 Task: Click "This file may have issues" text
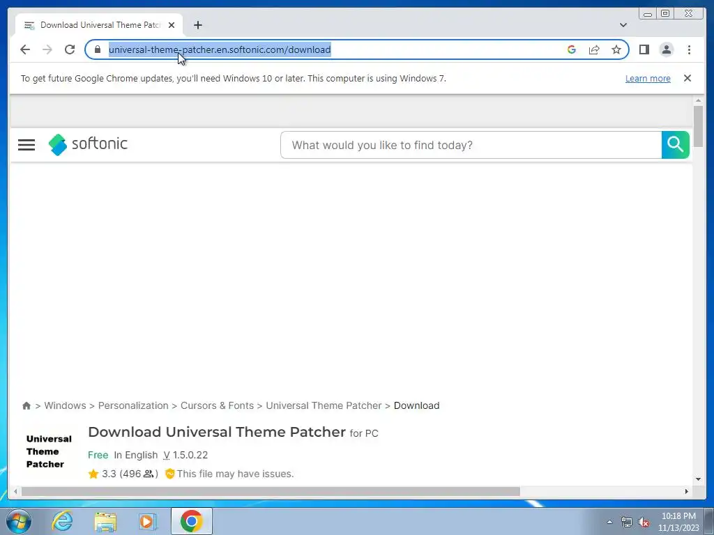(235, 474)
